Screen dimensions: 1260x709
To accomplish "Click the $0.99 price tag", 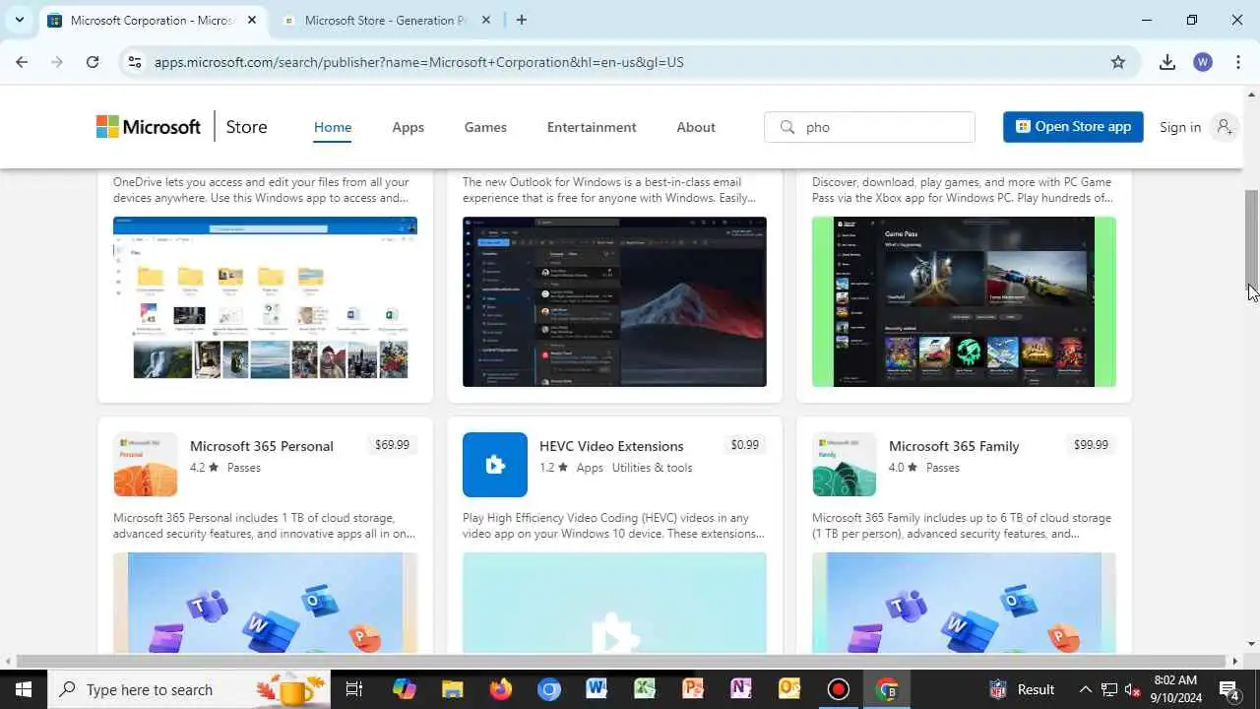I will [745, 445].
